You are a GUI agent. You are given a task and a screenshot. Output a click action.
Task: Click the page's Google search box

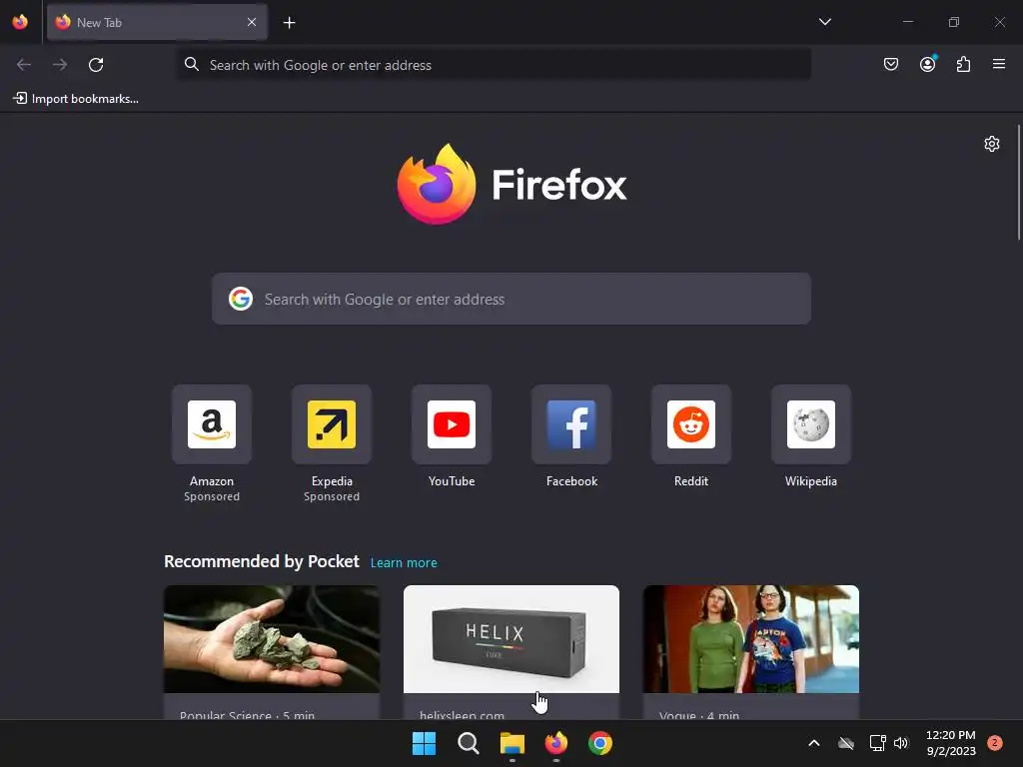coord(511,299)
